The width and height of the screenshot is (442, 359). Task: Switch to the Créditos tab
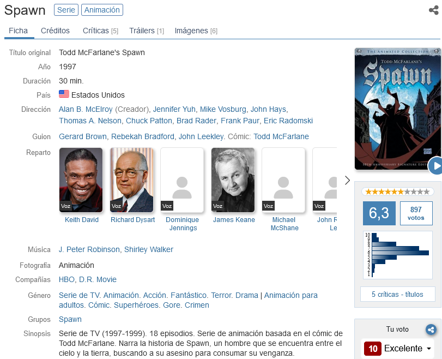pyautogui.click(x=55, y=31)
